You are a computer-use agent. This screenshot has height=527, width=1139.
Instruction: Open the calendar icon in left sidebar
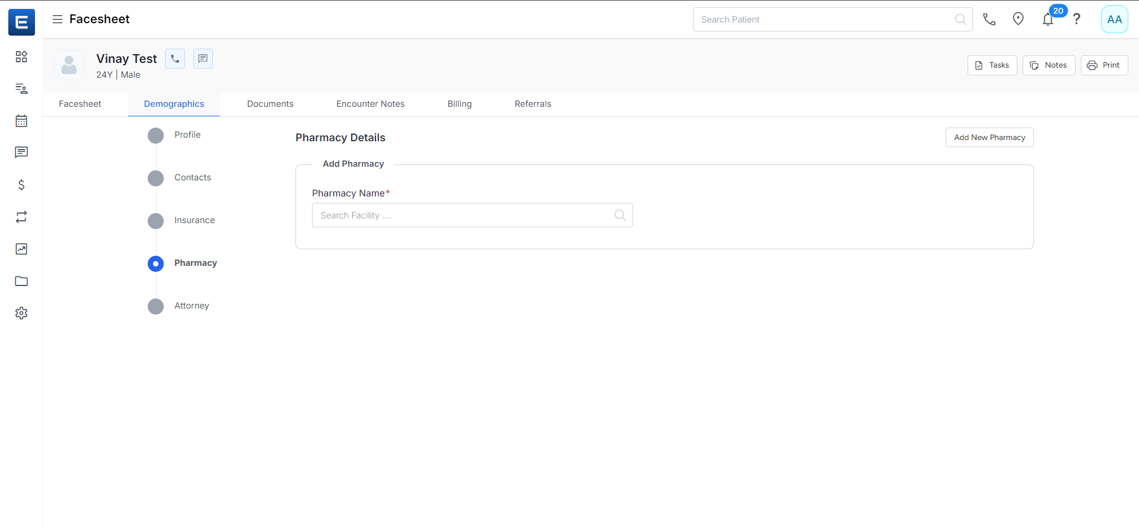click(21, 121)
